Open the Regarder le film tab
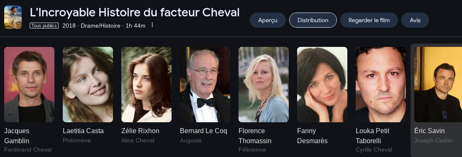This screenshot has width=462, height=157. click(x=369, y=20)
